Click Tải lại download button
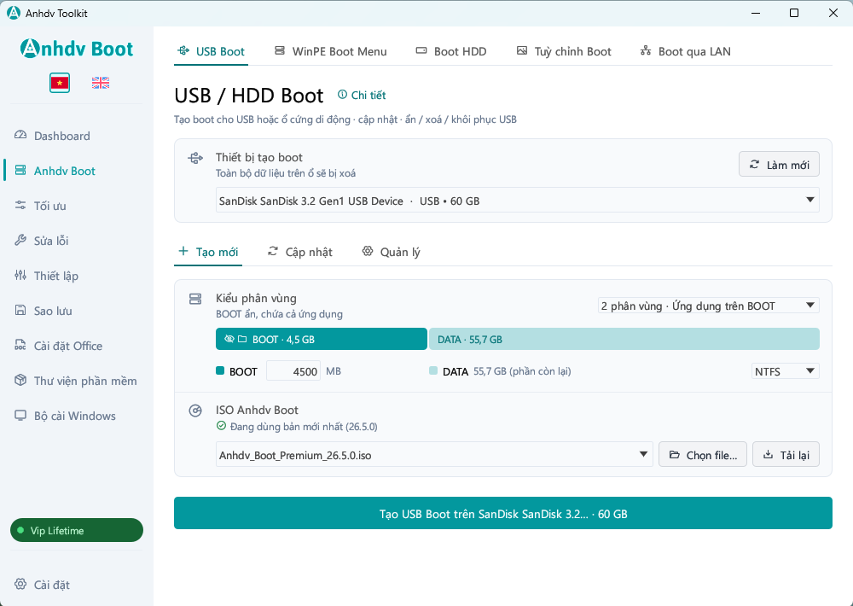 pyautogui.click(x=786, y=454)
